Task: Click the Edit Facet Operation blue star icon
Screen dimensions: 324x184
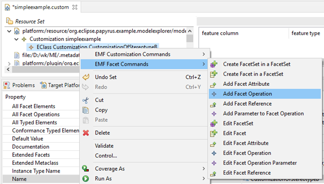Action: click(214, 153)
